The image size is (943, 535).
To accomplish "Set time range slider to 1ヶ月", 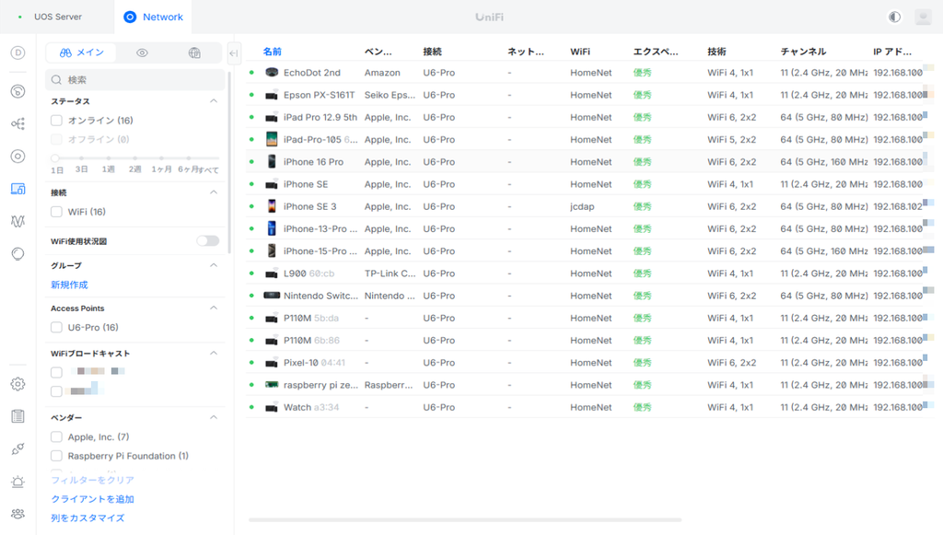I will click(161, 158).
